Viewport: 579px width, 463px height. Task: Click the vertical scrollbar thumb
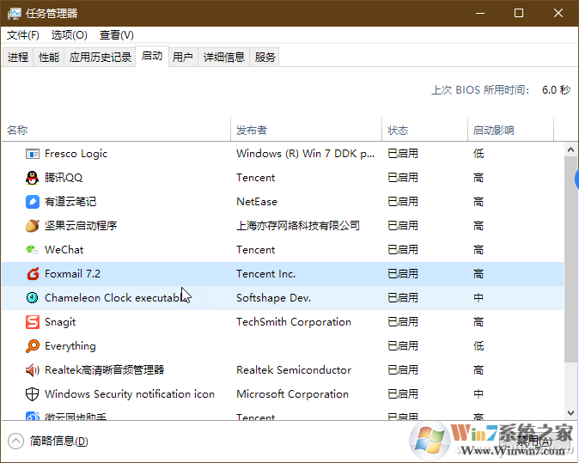(571, 259)
